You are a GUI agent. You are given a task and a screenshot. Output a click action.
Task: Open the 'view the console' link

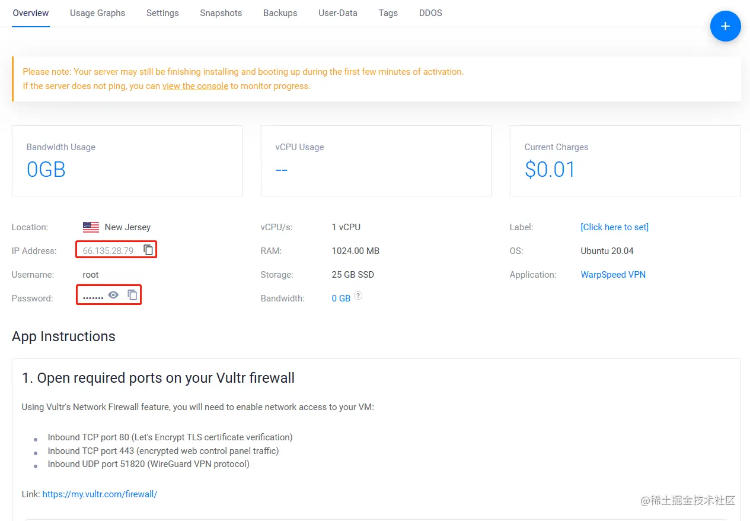[x=195, y=86]
